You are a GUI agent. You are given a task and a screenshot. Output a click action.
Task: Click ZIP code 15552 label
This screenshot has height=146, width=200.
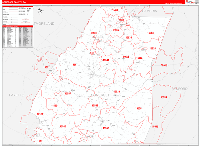(106, 128)
